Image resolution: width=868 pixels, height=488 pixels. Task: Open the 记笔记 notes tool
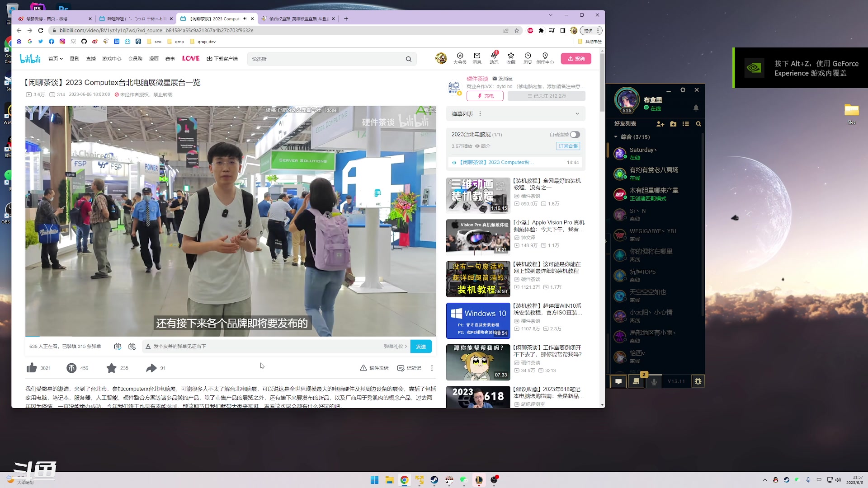[409, 368]
